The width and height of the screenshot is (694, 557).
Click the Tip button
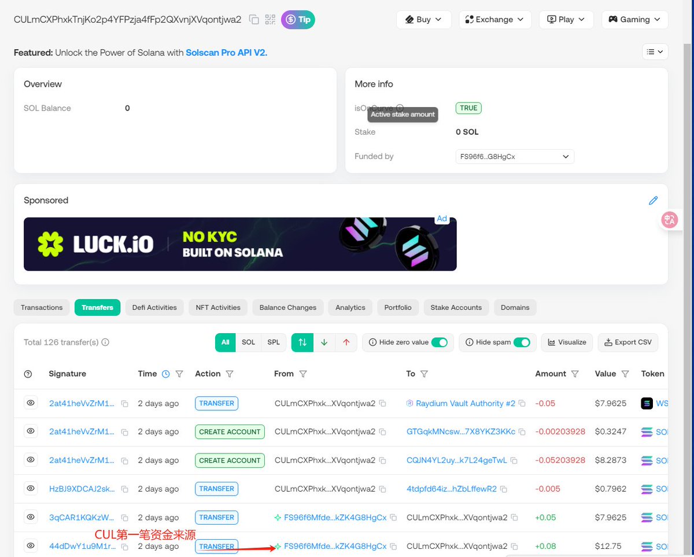297,19
